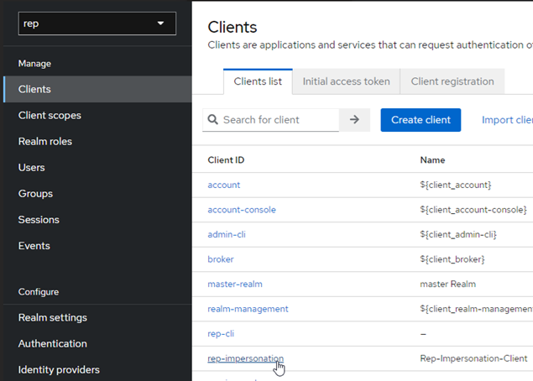The width and height of the screenshot is (533, 381).
Task: Open Sessions from the sidebar
Action: click(x=39, y=220)
